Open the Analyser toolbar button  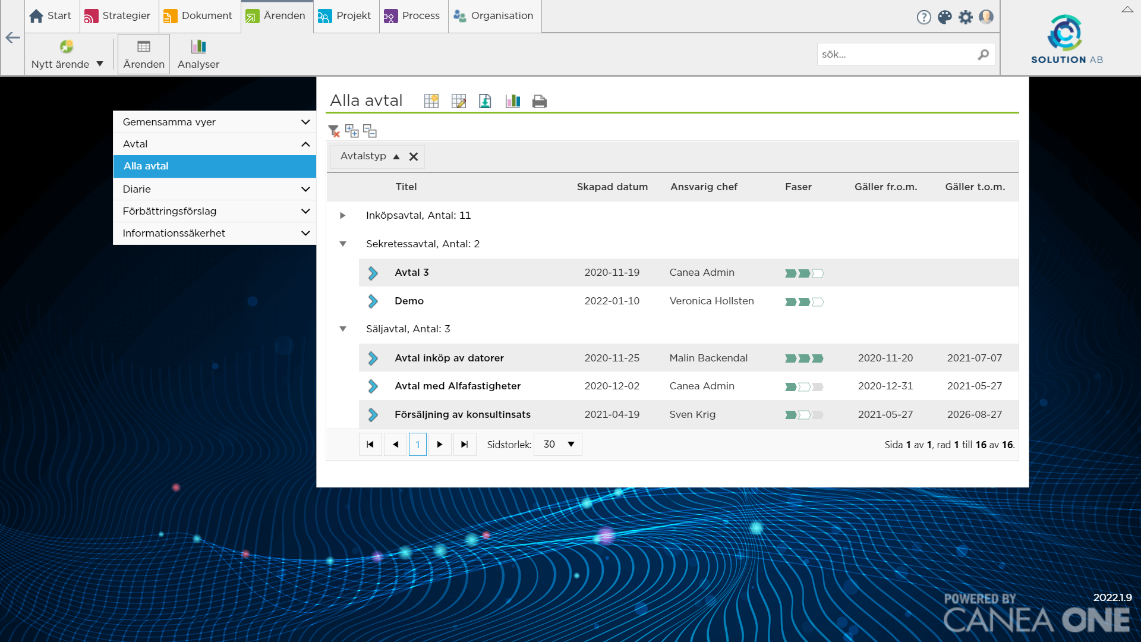[198, 54]
